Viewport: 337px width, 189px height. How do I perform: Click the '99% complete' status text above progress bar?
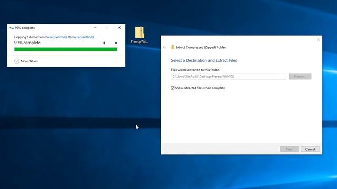(27, 43)
